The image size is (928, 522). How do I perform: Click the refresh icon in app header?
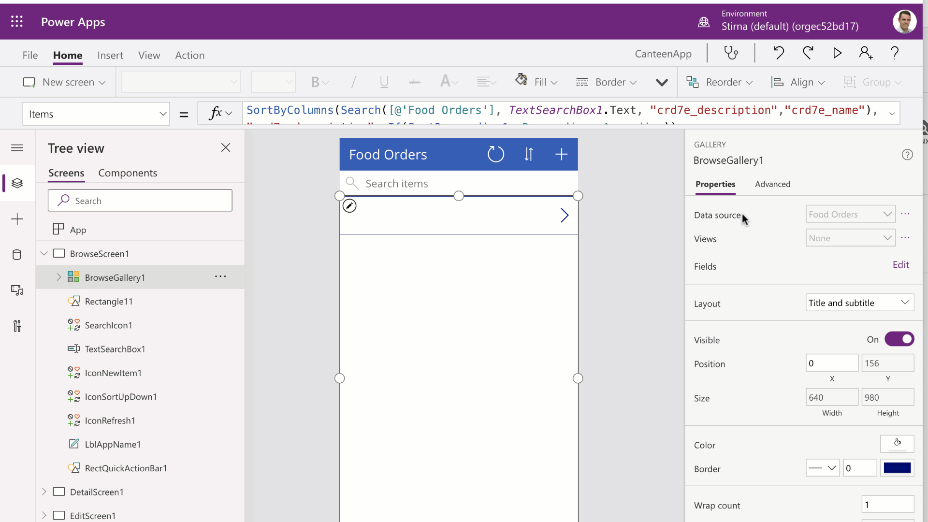pos(495,154)
